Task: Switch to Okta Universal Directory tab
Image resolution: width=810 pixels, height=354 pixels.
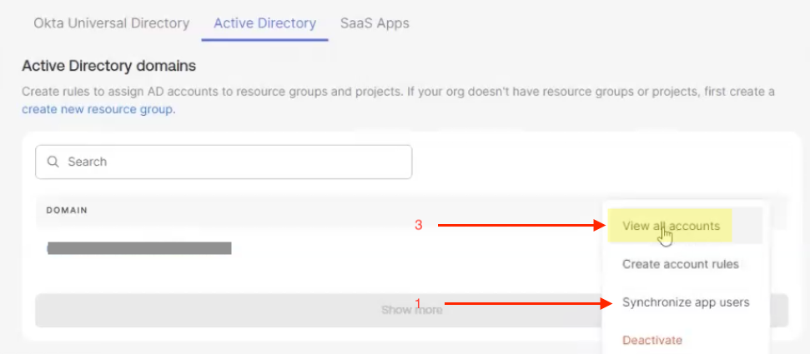Action: tap(112, 23)
